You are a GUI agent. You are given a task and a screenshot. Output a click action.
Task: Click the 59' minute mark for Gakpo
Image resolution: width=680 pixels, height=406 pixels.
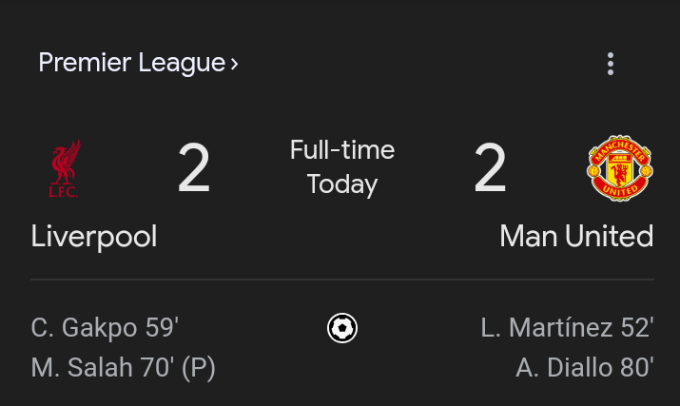coord(162,328)
